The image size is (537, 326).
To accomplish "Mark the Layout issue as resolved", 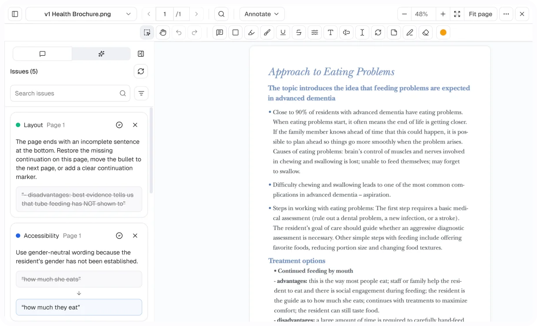I will point(119,125).
